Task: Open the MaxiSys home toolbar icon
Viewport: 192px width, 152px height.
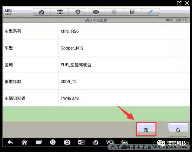Action: (42, 12)
